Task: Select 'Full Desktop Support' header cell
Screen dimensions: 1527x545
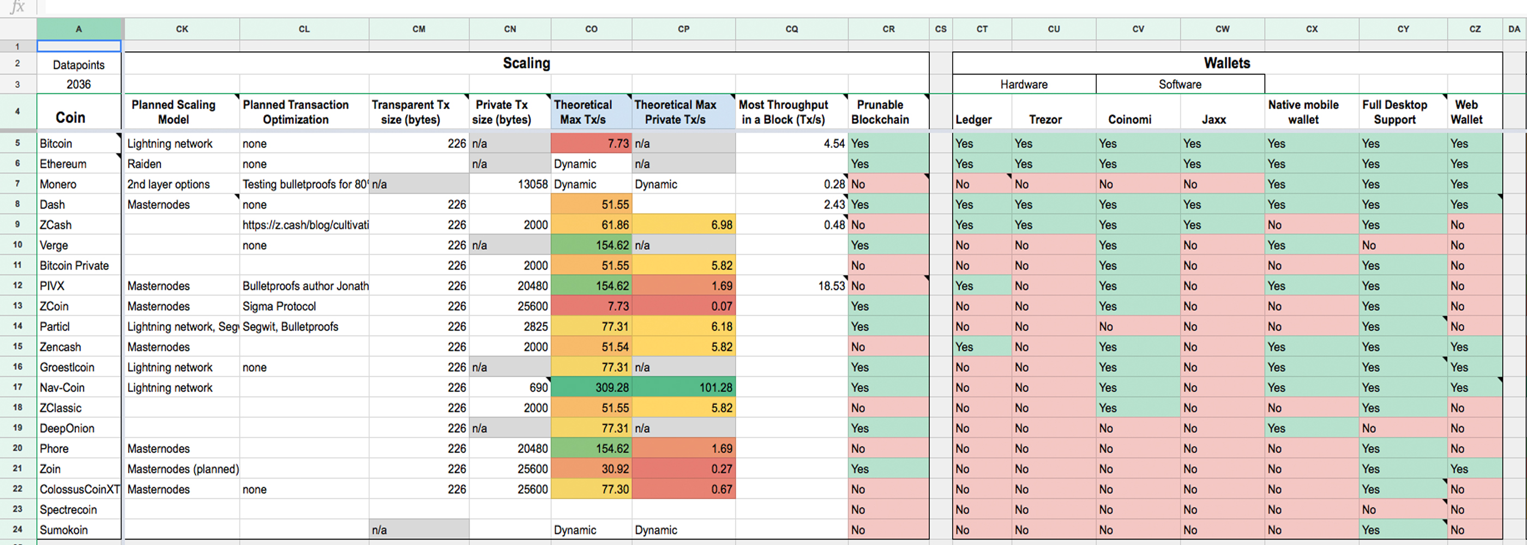Action: click(1403, 112)
